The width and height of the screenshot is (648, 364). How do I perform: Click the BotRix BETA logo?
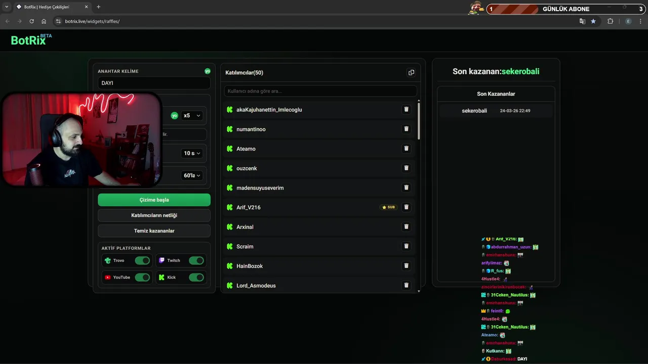31,40
